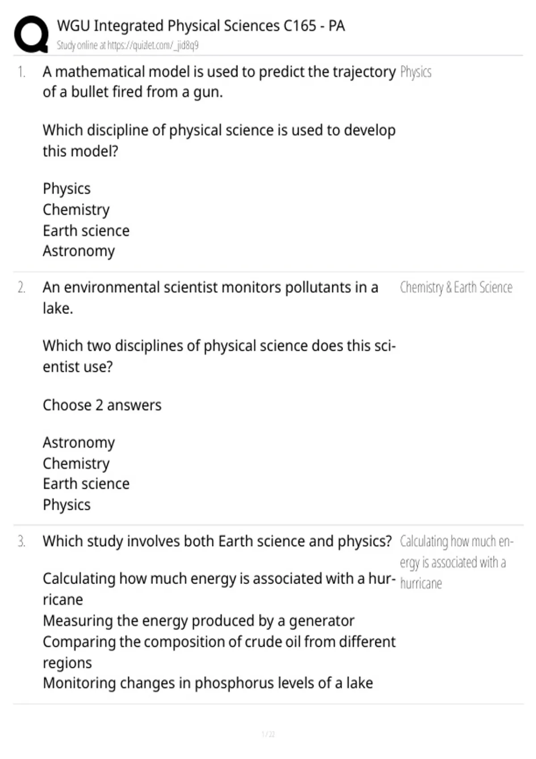The width and height of the screenshot is (536, 759).
Task: Click the hurricane energy answer key for question 3
Action: click(456, 563)
